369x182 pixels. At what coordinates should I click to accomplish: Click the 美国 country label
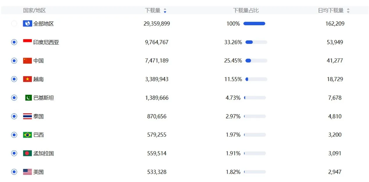[39, 172]
